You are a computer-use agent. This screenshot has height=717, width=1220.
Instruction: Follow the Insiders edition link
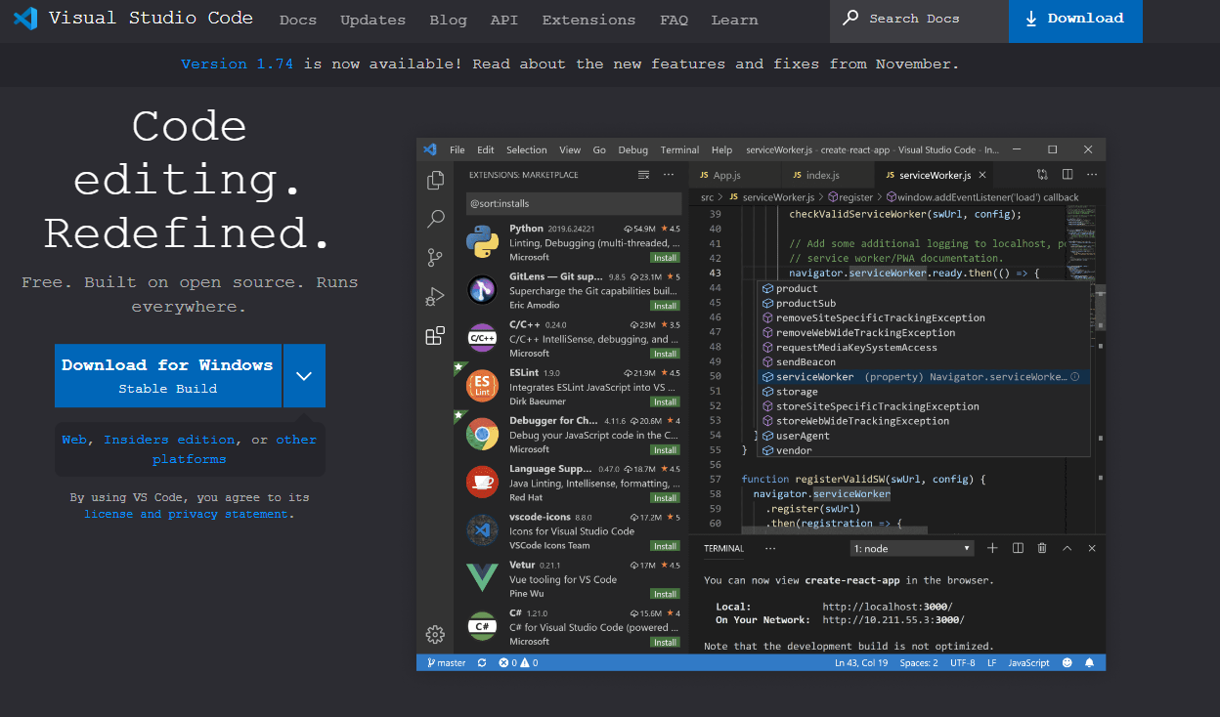169,440
